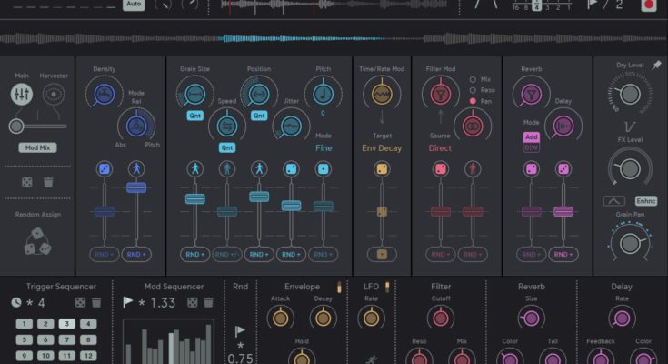Change the Fine pitch mode selector

coord(323,147)
